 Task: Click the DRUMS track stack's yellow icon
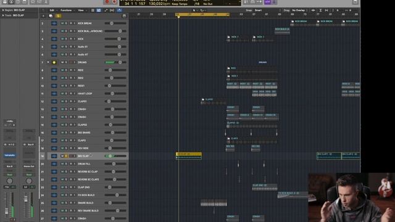pyautogui.click(x=54, y=62)
